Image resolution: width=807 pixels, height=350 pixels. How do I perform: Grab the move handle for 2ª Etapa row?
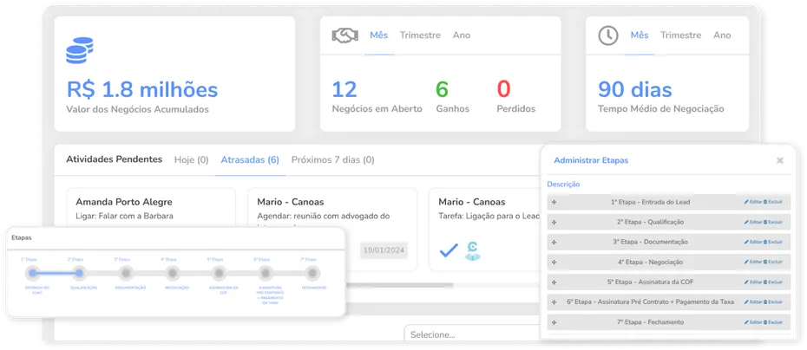pos(554,222)
